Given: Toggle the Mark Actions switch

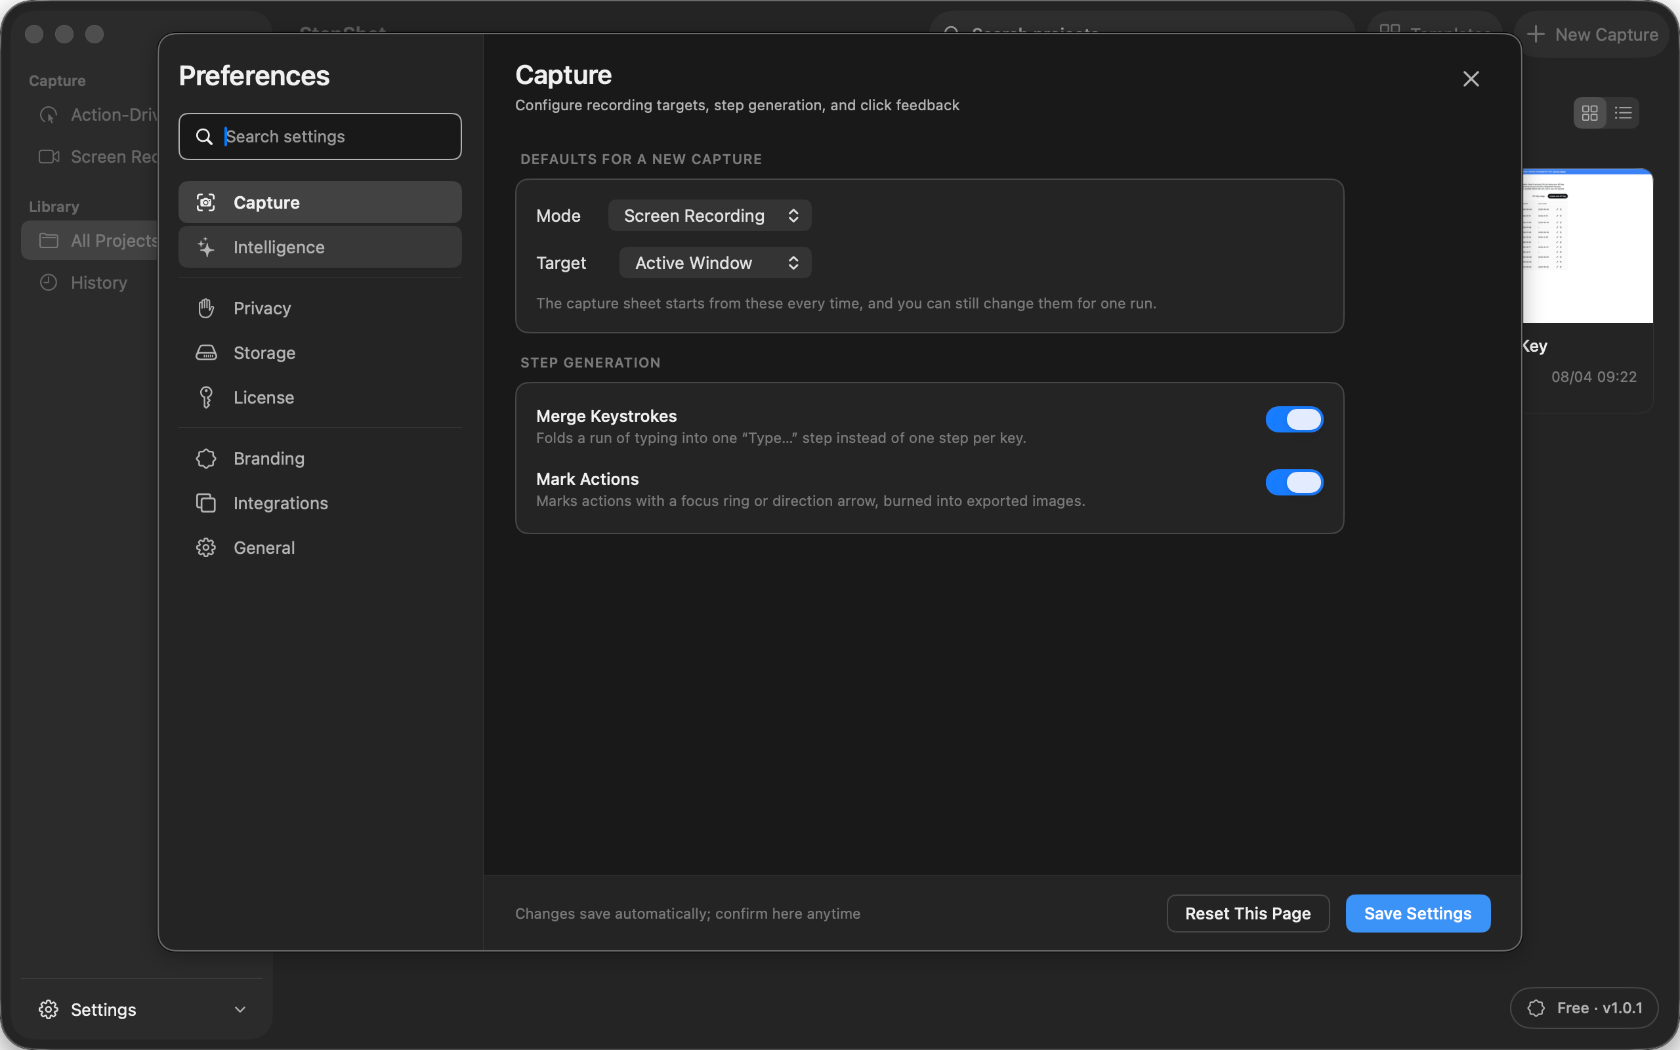Looking at the screenshot, I should pyautogui.click(x=1294, y=482).
